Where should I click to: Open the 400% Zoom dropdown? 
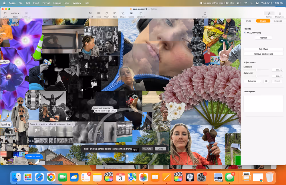tap(15, 13)
